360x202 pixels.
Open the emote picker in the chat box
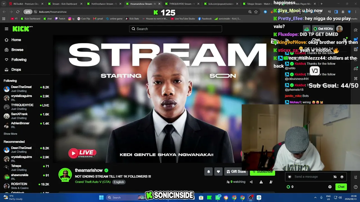click(342, 177)
